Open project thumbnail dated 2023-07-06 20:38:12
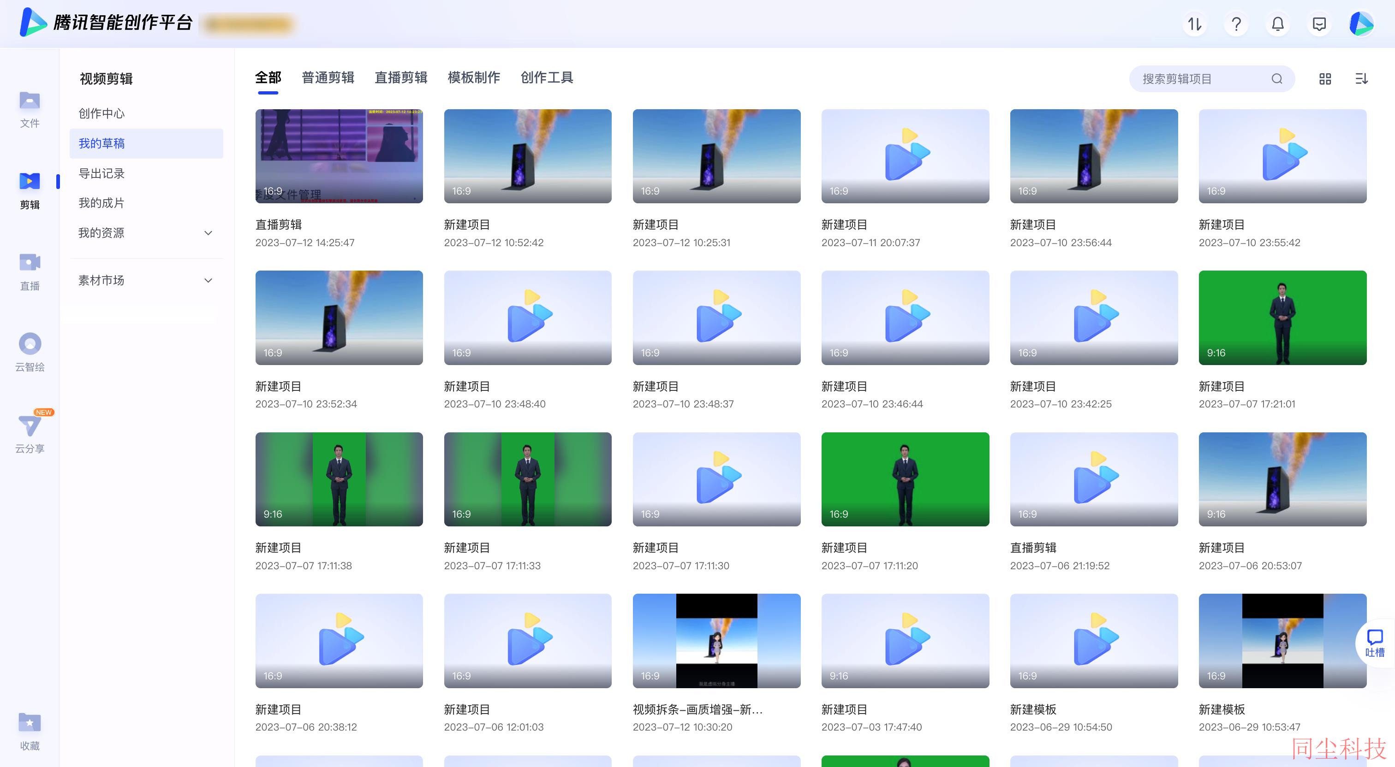 coord(339,641)
